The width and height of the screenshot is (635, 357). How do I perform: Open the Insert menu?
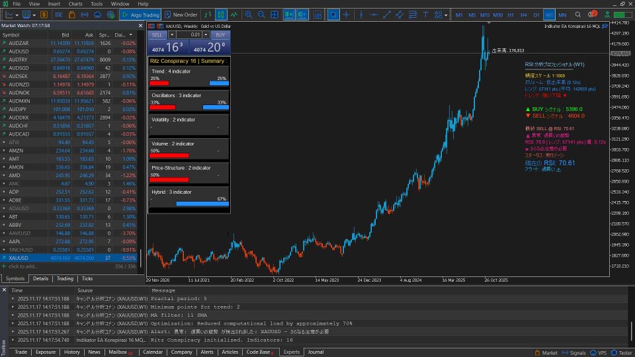point(54,4)
